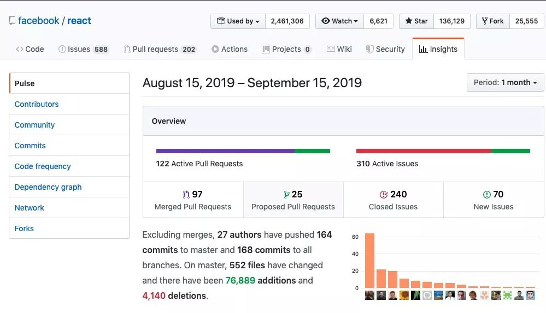Image resolution: width=546 pixels, height=313 pixels.
Task: Open the Period 1 month dropdown
Action: pyautogui.click(x=505, y=82)
